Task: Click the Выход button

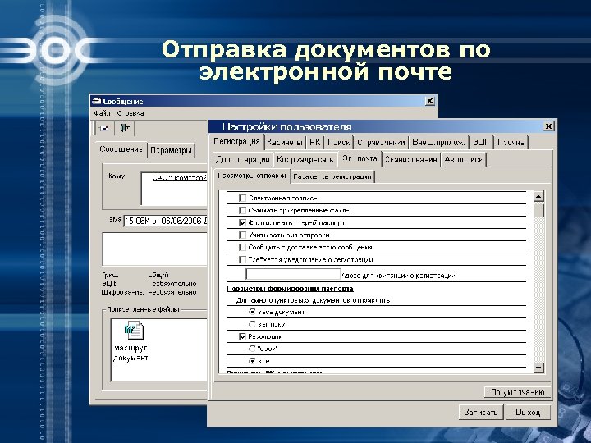Action: 528,412
